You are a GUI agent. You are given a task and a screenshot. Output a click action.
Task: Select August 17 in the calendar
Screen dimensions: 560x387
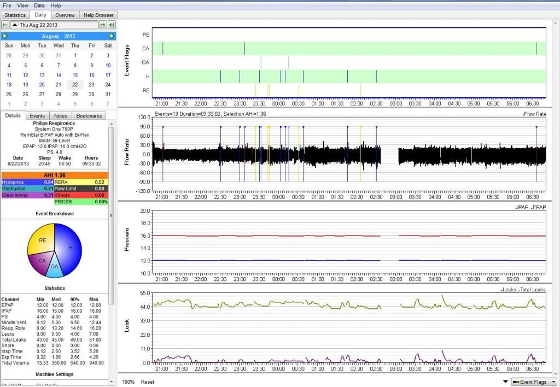108,75
